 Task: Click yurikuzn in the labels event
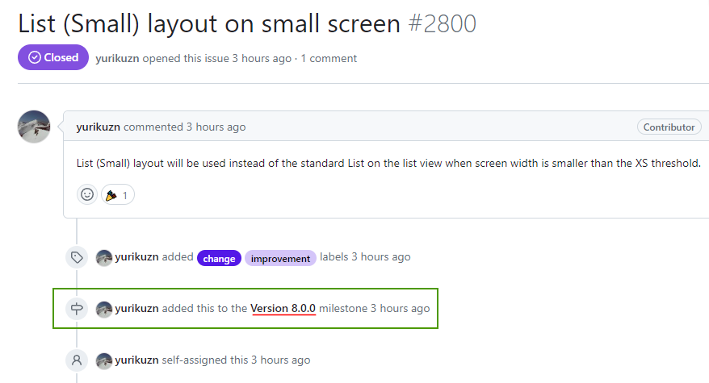[136, 256]
